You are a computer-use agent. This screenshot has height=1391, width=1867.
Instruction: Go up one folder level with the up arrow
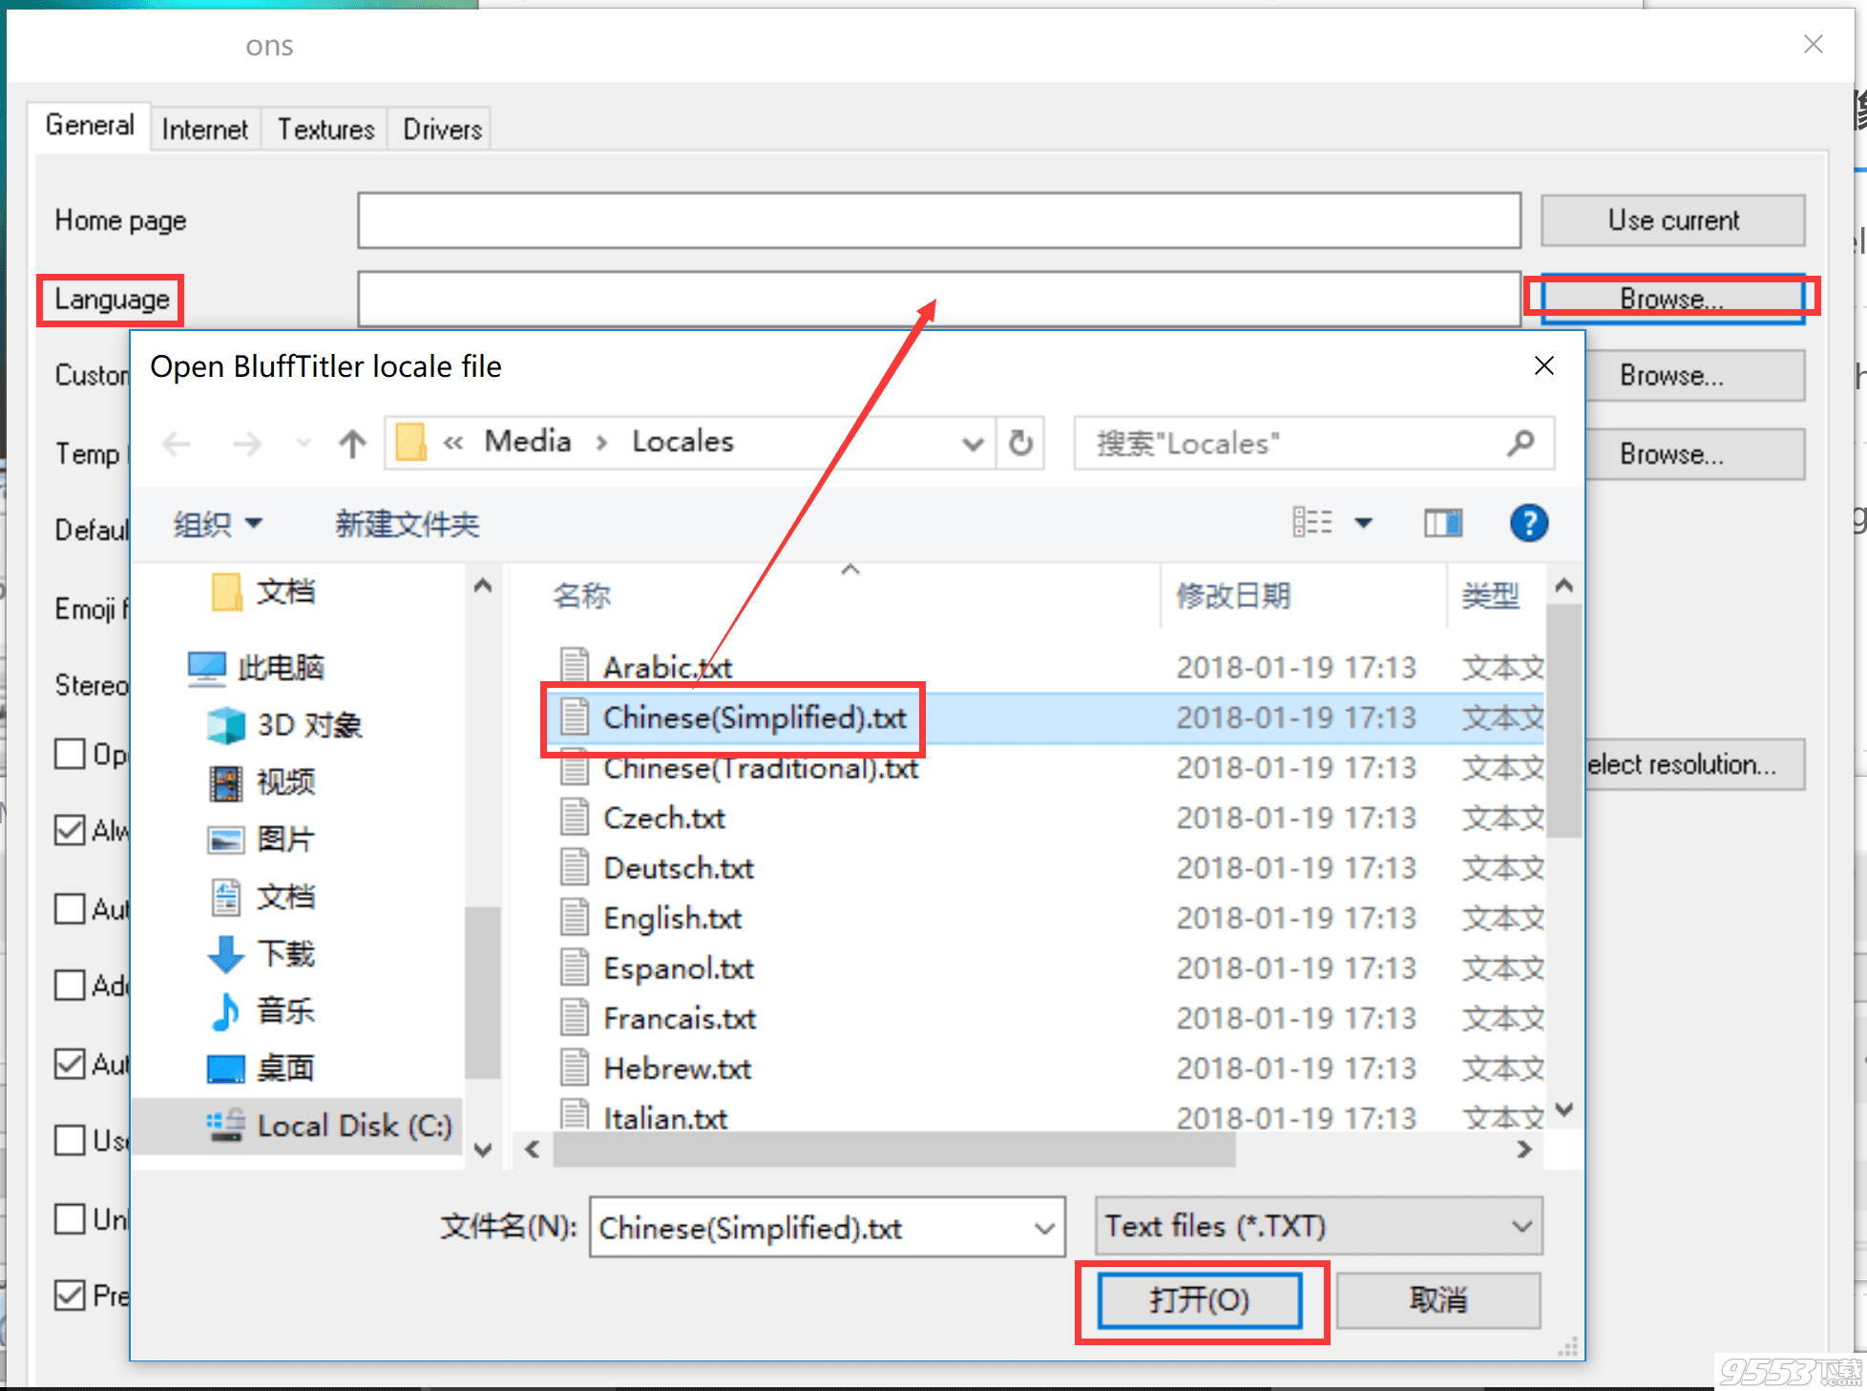pyautogui.click(x=352, y=444)
